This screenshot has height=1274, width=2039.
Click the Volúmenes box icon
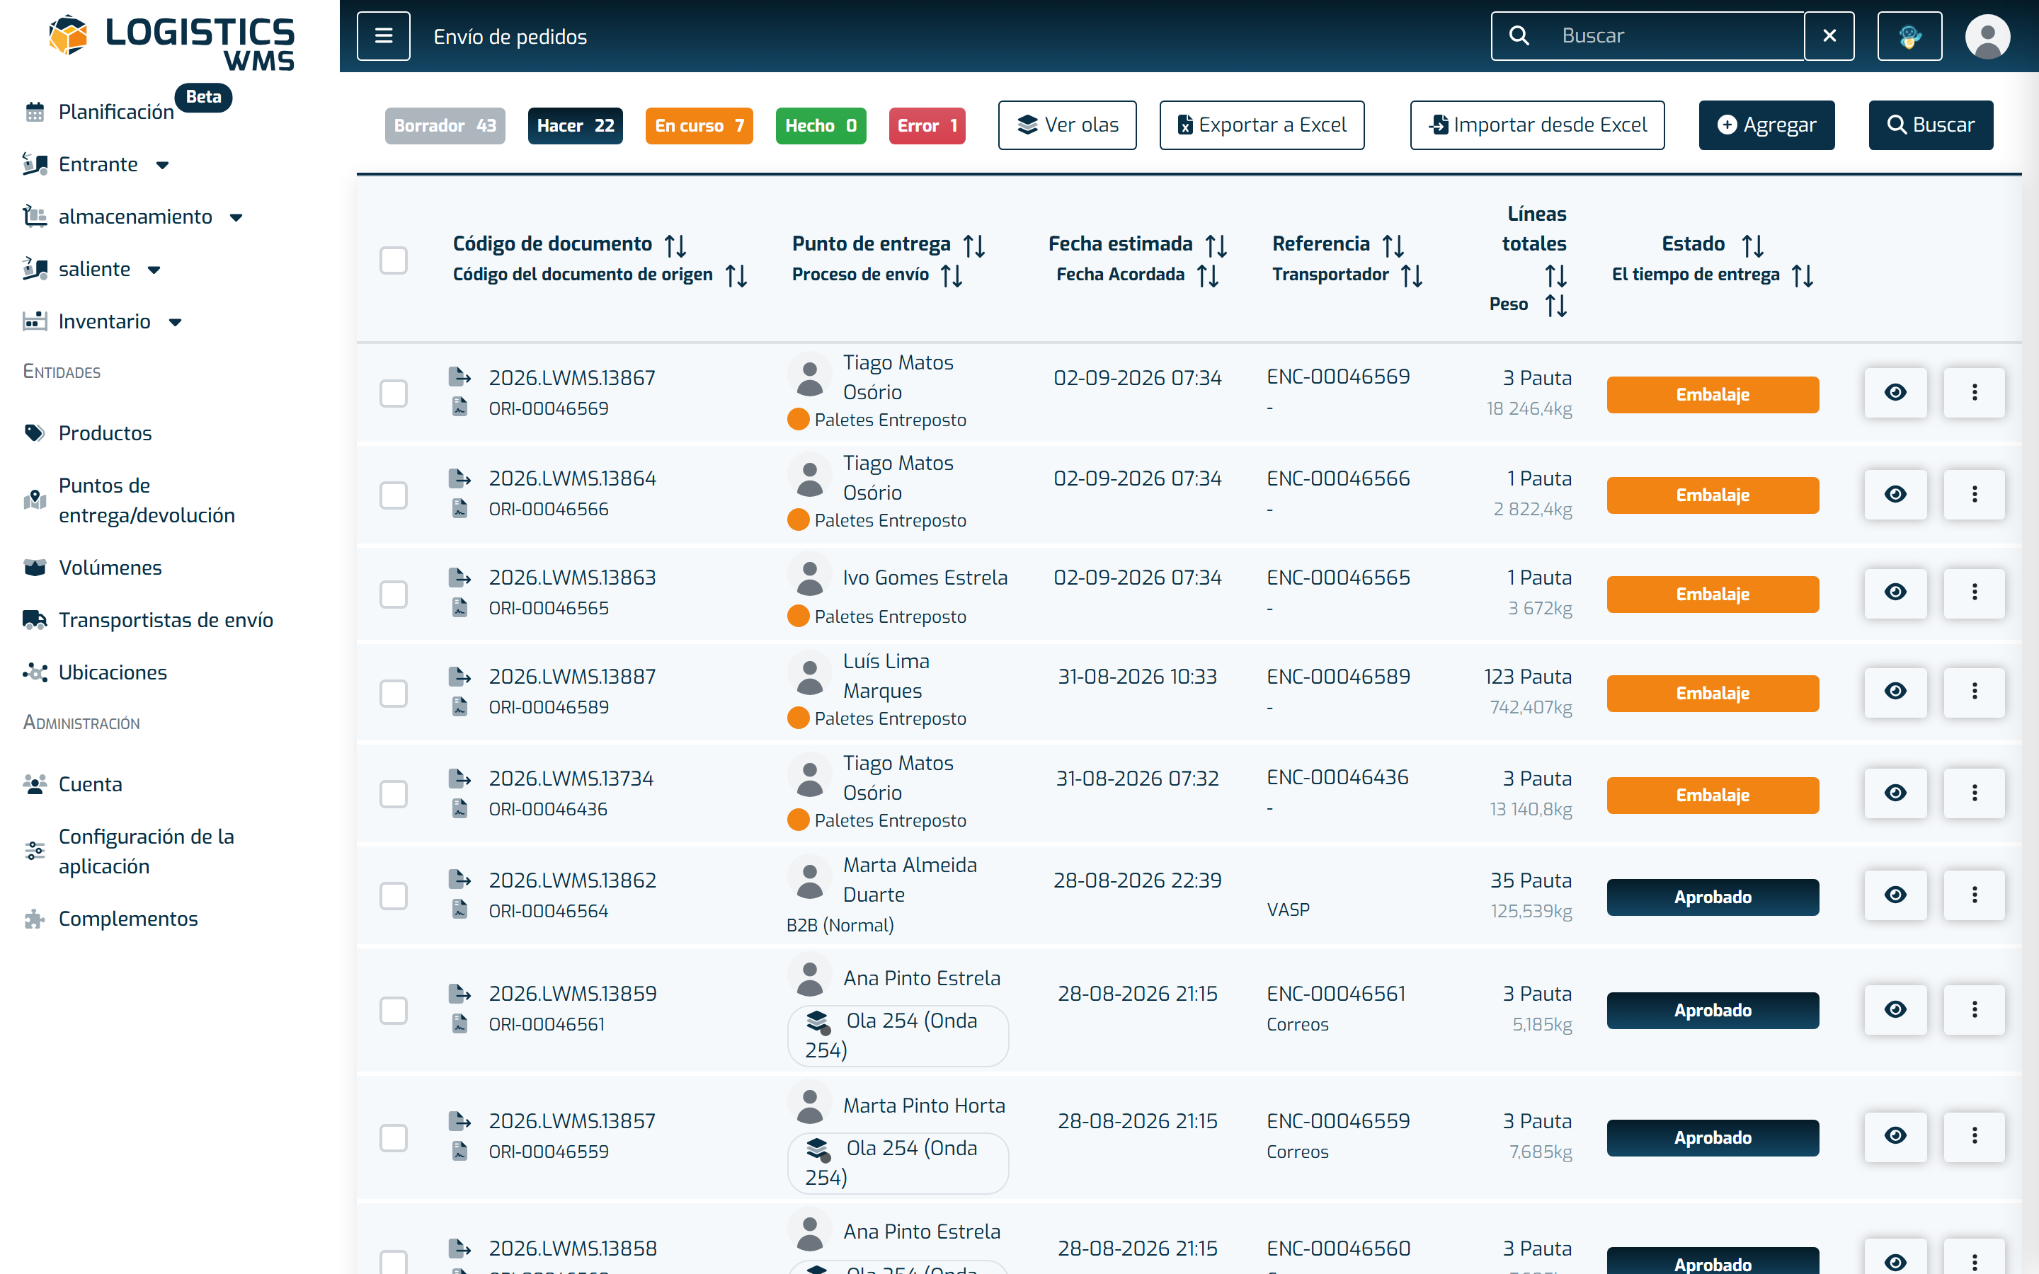tap(35, 568)
